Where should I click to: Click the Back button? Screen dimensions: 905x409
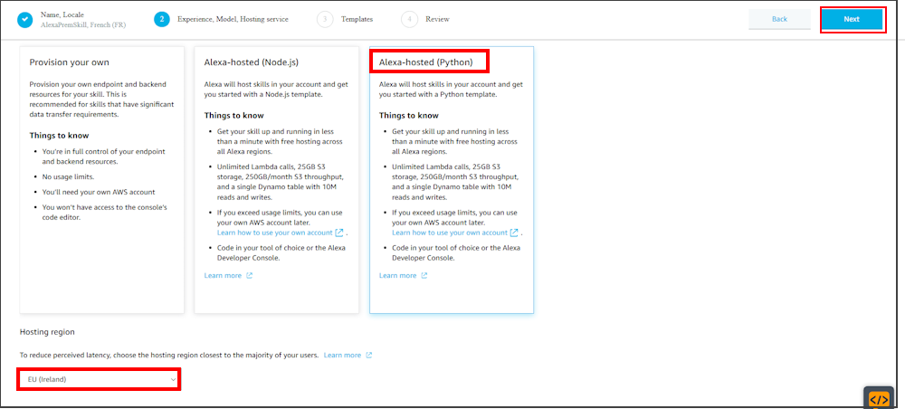click(779, 19)
